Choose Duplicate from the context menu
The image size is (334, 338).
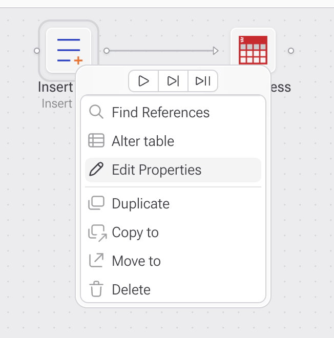[141, 204]
